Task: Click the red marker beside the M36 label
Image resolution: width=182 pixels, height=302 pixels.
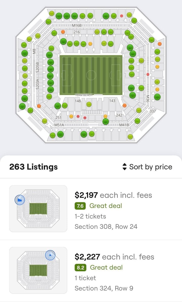Action: coord(148,74)
